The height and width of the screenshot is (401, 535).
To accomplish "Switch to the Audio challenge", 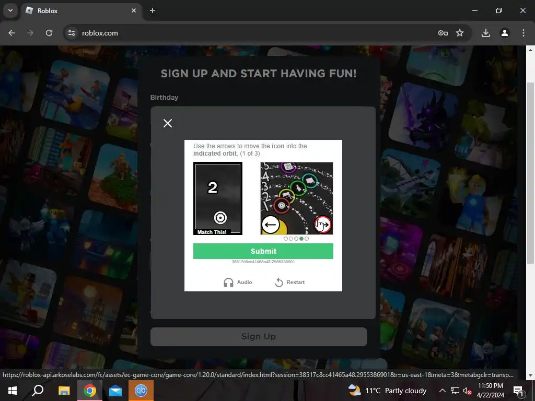I will (x=238, y=282).
